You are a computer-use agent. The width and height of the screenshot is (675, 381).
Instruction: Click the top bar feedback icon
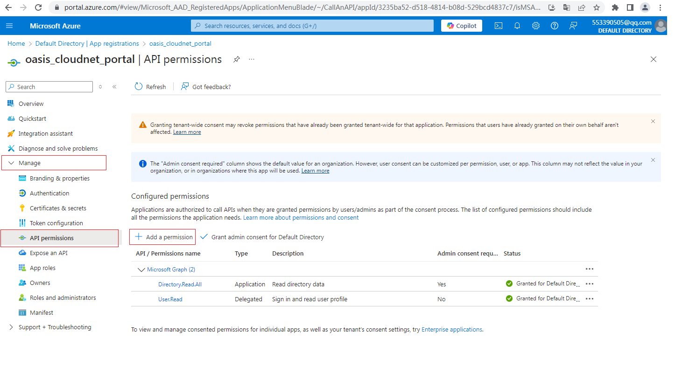[573, 26]
